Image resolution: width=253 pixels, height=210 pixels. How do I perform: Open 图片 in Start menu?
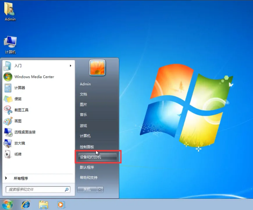(83, 104)
